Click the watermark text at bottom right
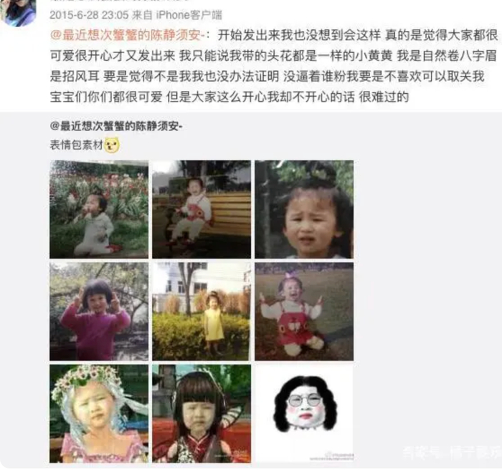The width and height of the screenshot is (502, 472). [451, 453]
